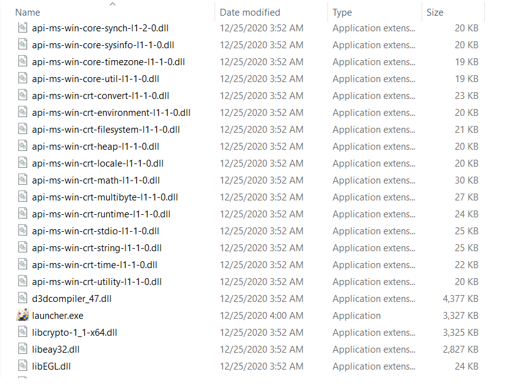The height and width of the screenshot is (389, 505).
Task: Sort the list by Type column
Action: [x=343, y=13]
